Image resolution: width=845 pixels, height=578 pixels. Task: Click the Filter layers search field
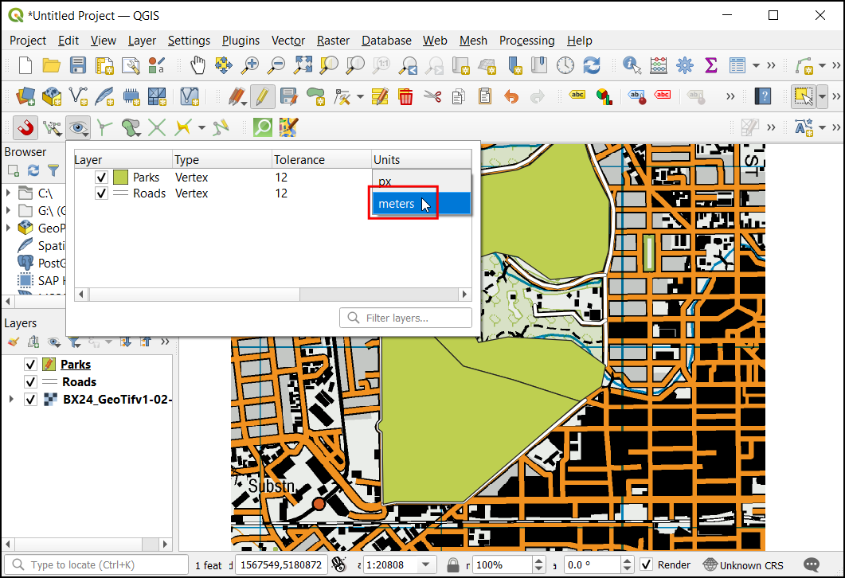(x=406, y=318)
